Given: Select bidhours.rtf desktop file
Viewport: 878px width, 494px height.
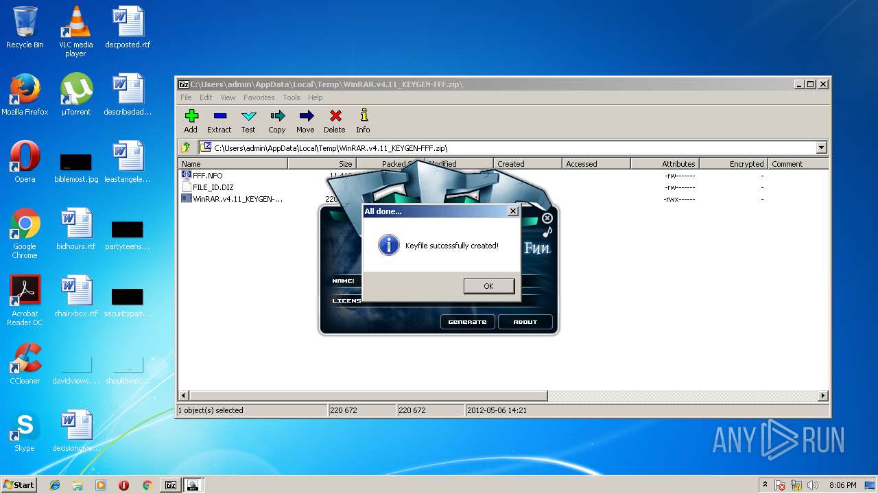Looking at the screenshot, I should [75, 229].
